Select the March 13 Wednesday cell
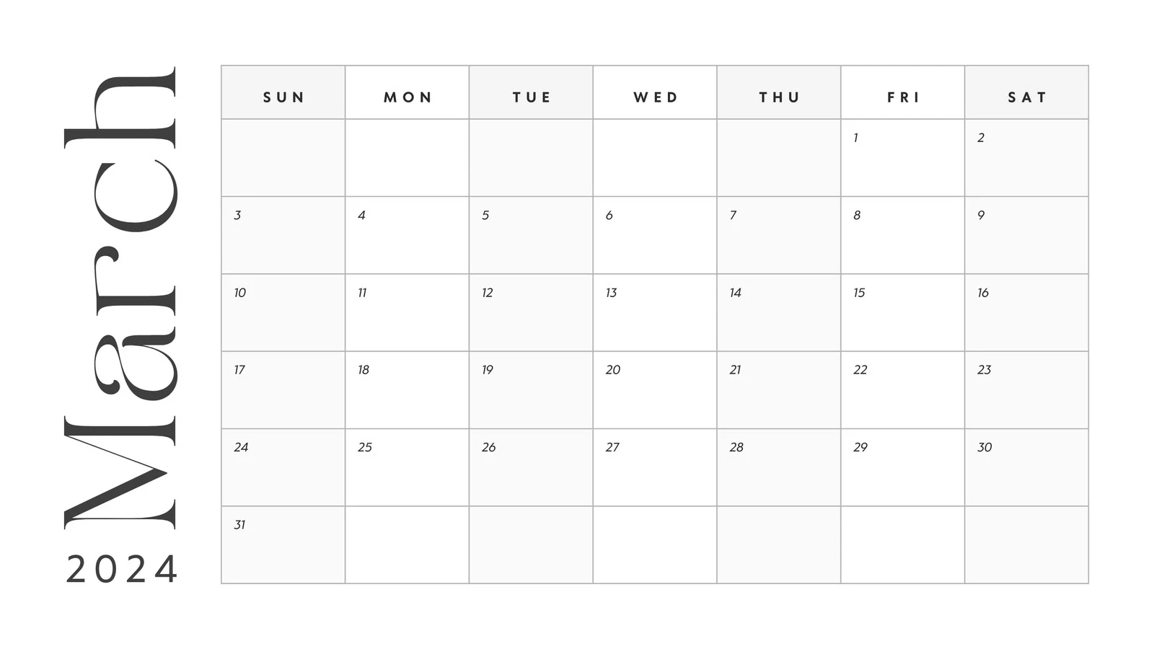Image resolution: width=1154 pixels, height=649 pixels. click(655, 312)
